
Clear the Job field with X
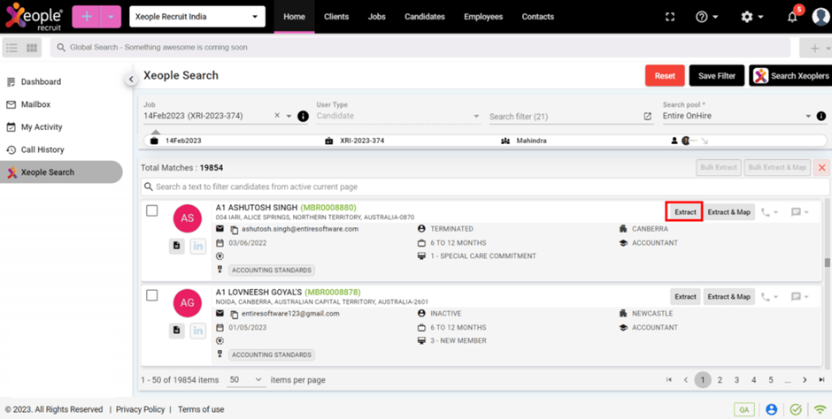277,116
